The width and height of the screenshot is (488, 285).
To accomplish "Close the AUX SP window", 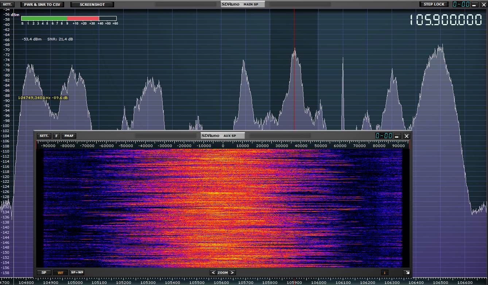I will [x=407, y=136].
